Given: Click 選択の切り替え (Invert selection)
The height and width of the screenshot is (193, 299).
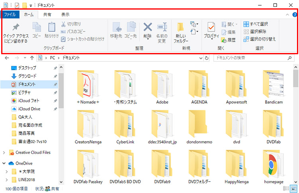Looking at the screenshot, I should (x=260, y=39).
